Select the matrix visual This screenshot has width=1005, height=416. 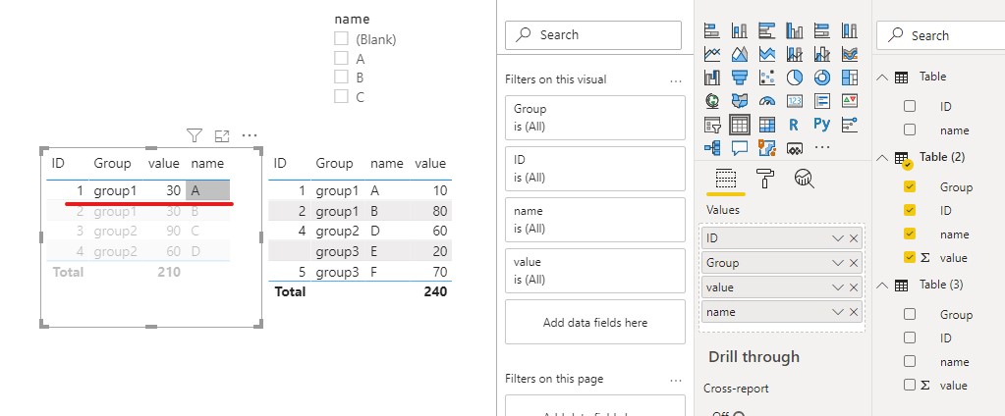[x=767, y=125]
